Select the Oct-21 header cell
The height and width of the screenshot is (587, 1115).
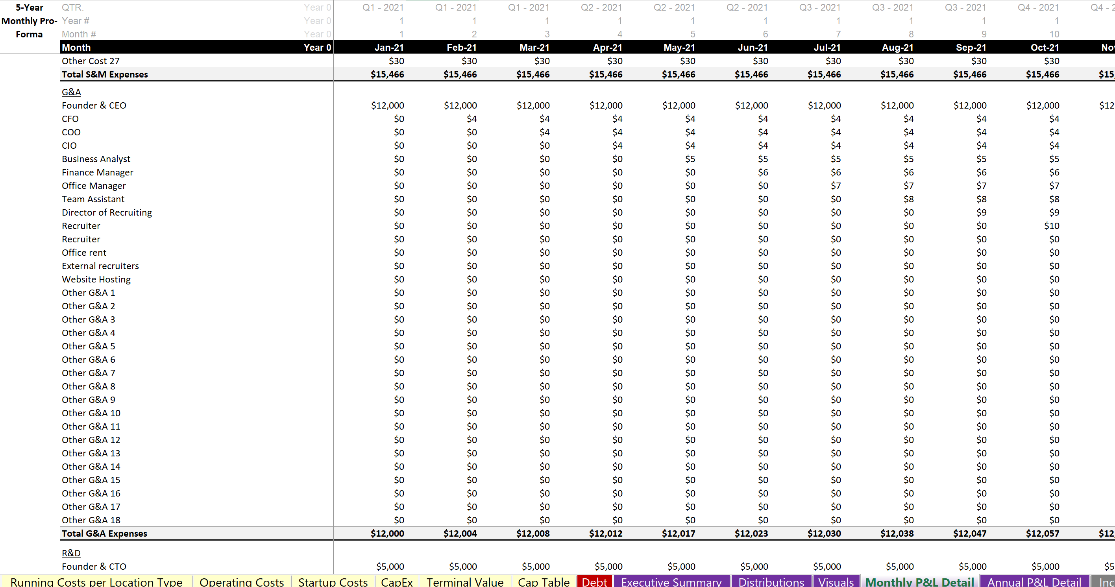pos(1045,48)
